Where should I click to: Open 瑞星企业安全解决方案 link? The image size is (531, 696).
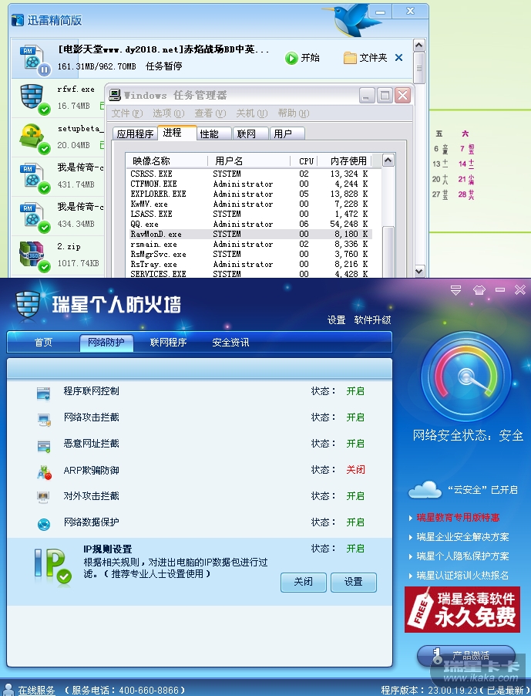point(462,536)
